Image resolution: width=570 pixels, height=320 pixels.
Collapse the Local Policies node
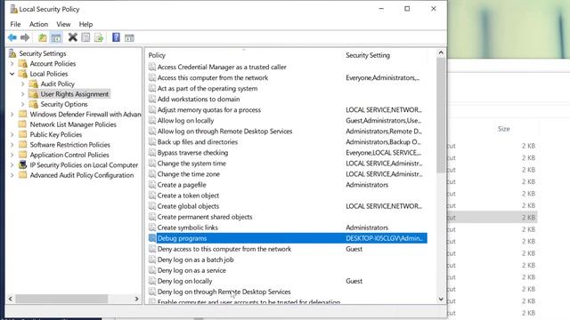tap(12, 74)
